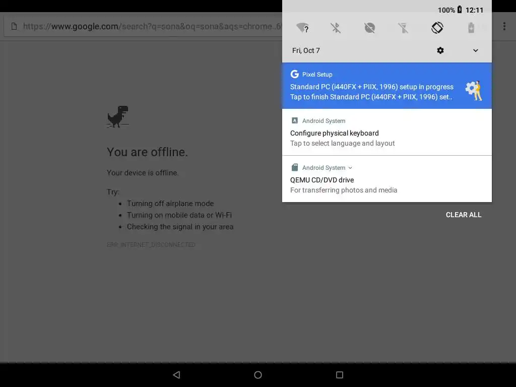Click 'Turning on mobile data or Wi-Fi' item
The height and width of the screenshot is (387, 516).
pyautogui.click(x=179, y=215)
